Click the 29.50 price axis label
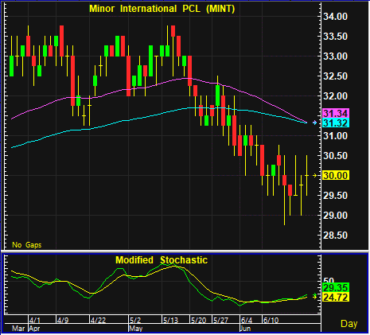The width and height of the screenshot is (370, 335). [x=335, y=196]
